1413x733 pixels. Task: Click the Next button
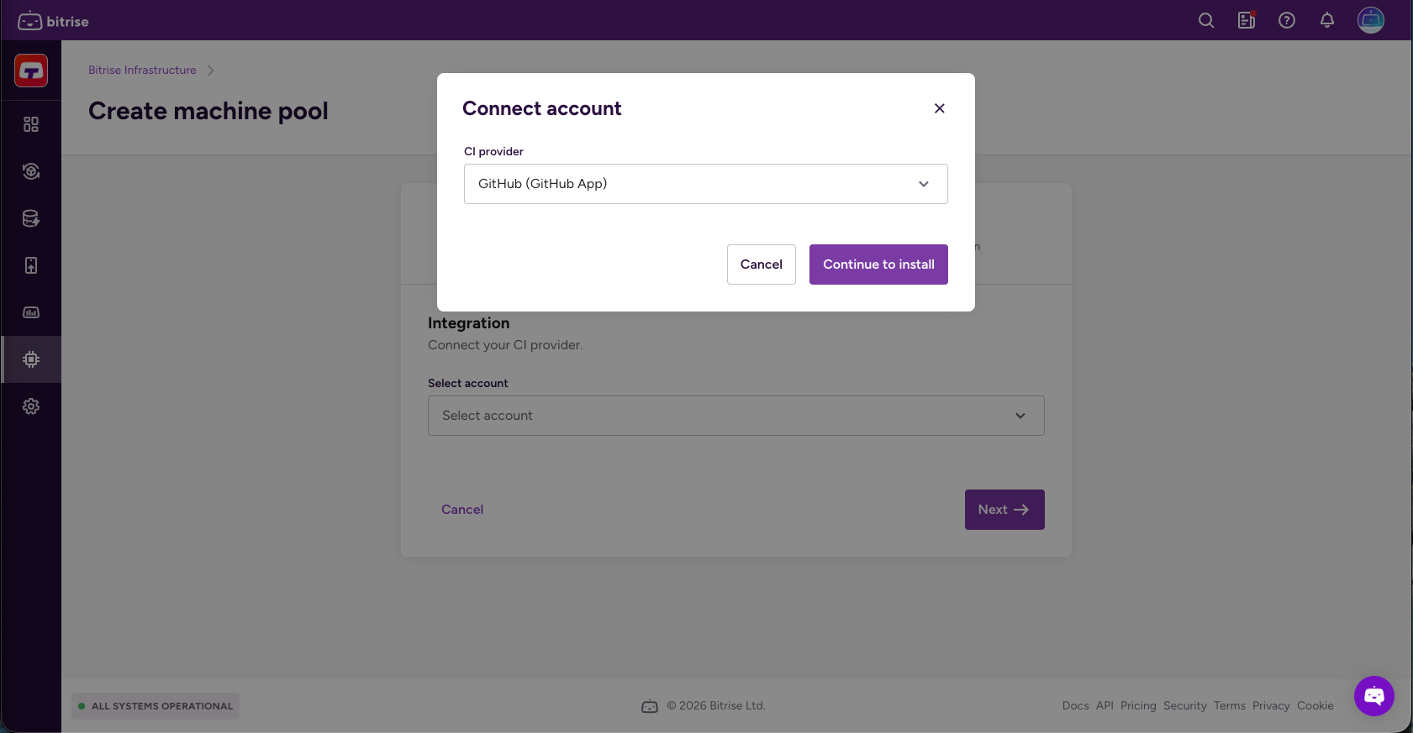1004,510
